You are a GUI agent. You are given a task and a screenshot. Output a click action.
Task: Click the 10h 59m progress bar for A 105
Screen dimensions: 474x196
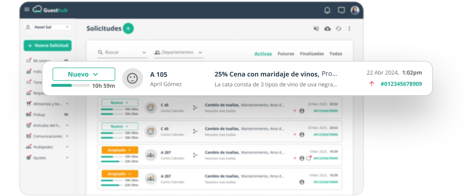pos(71,86)
